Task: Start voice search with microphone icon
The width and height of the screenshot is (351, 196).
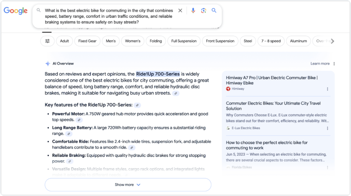Action: tap(193, 11)
